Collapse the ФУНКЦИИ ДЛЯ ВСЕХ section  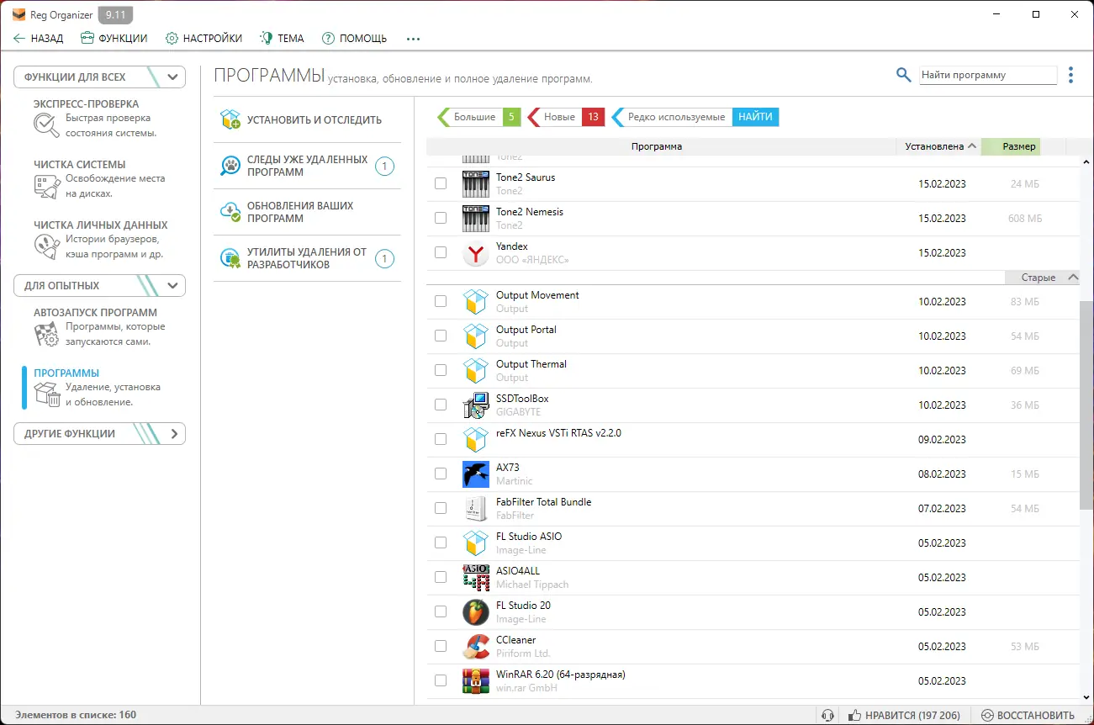[99, 77]
